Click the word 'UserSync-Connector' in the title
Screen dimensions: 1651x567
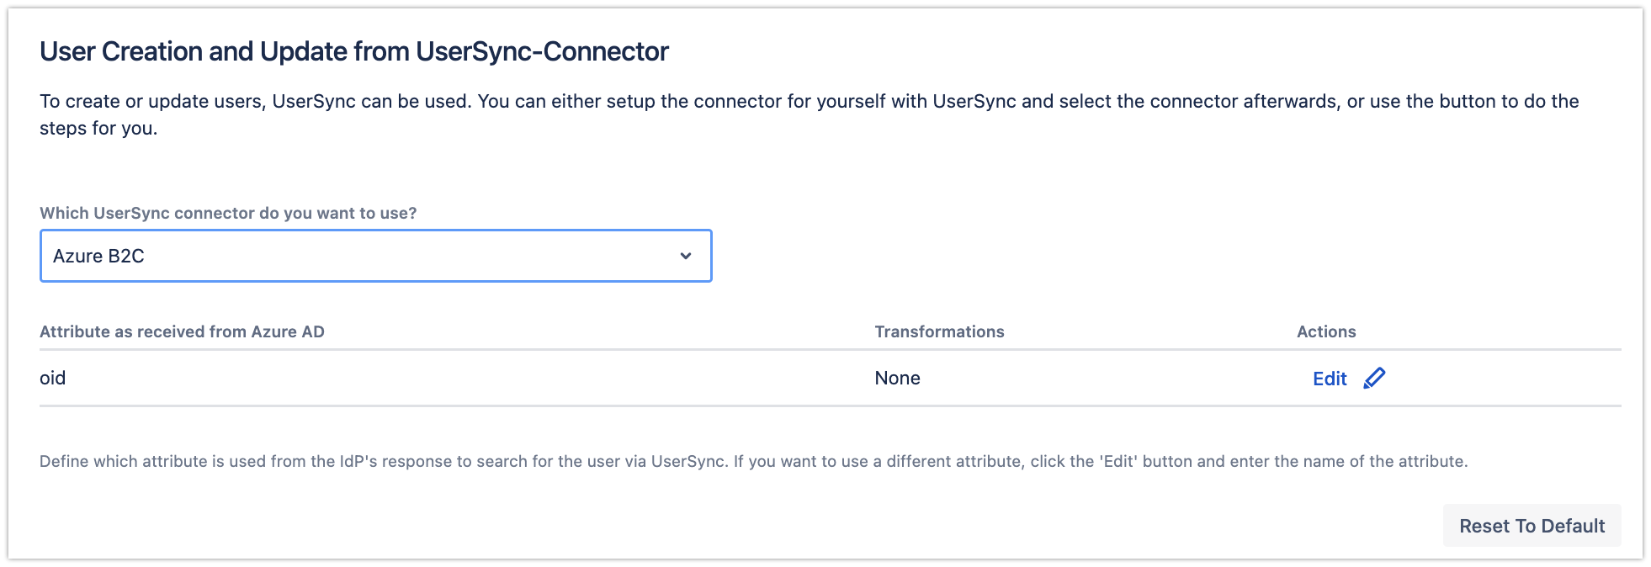click(542, 51)
